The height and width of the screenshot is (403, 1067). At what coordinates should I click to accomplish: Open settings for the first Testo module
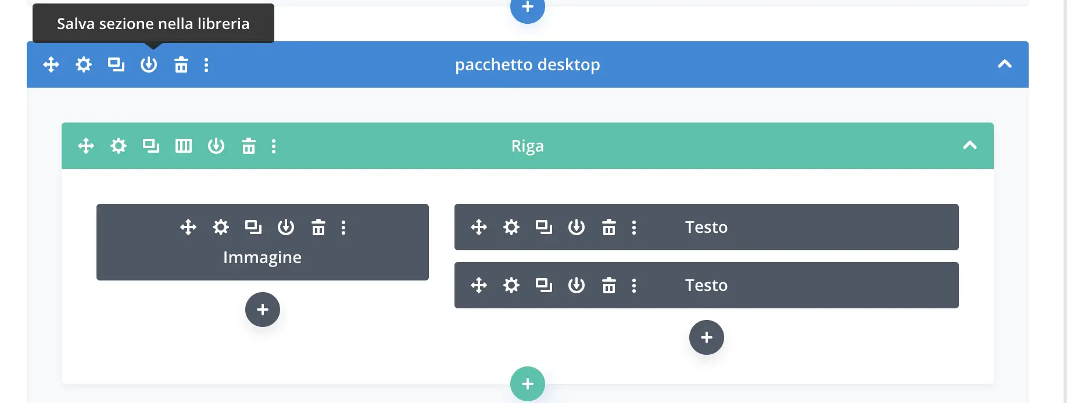coord(511,227)
